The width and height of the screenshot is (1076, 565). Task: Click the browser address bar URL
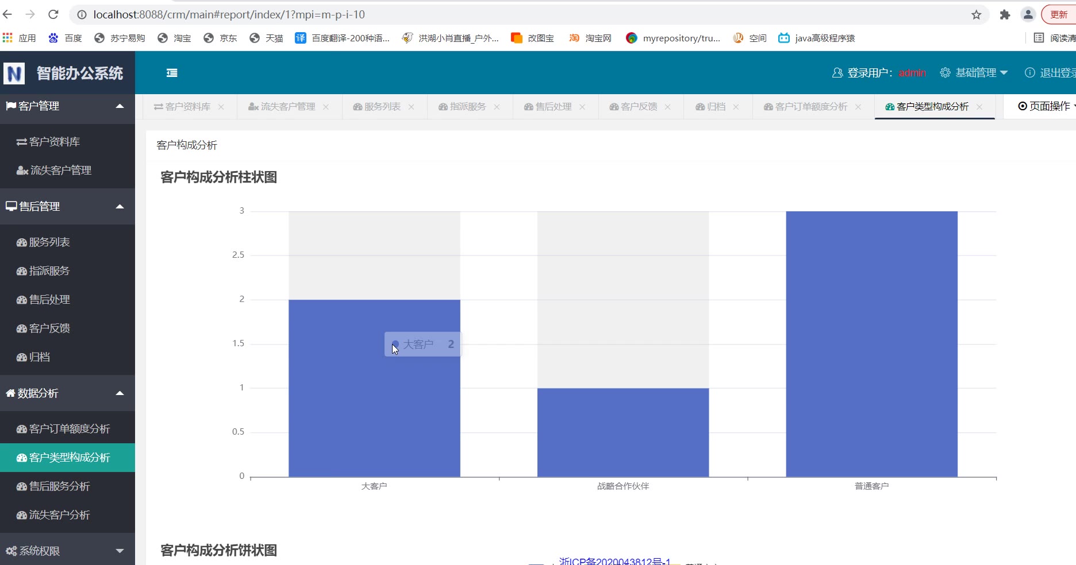(x=230, y=14)
